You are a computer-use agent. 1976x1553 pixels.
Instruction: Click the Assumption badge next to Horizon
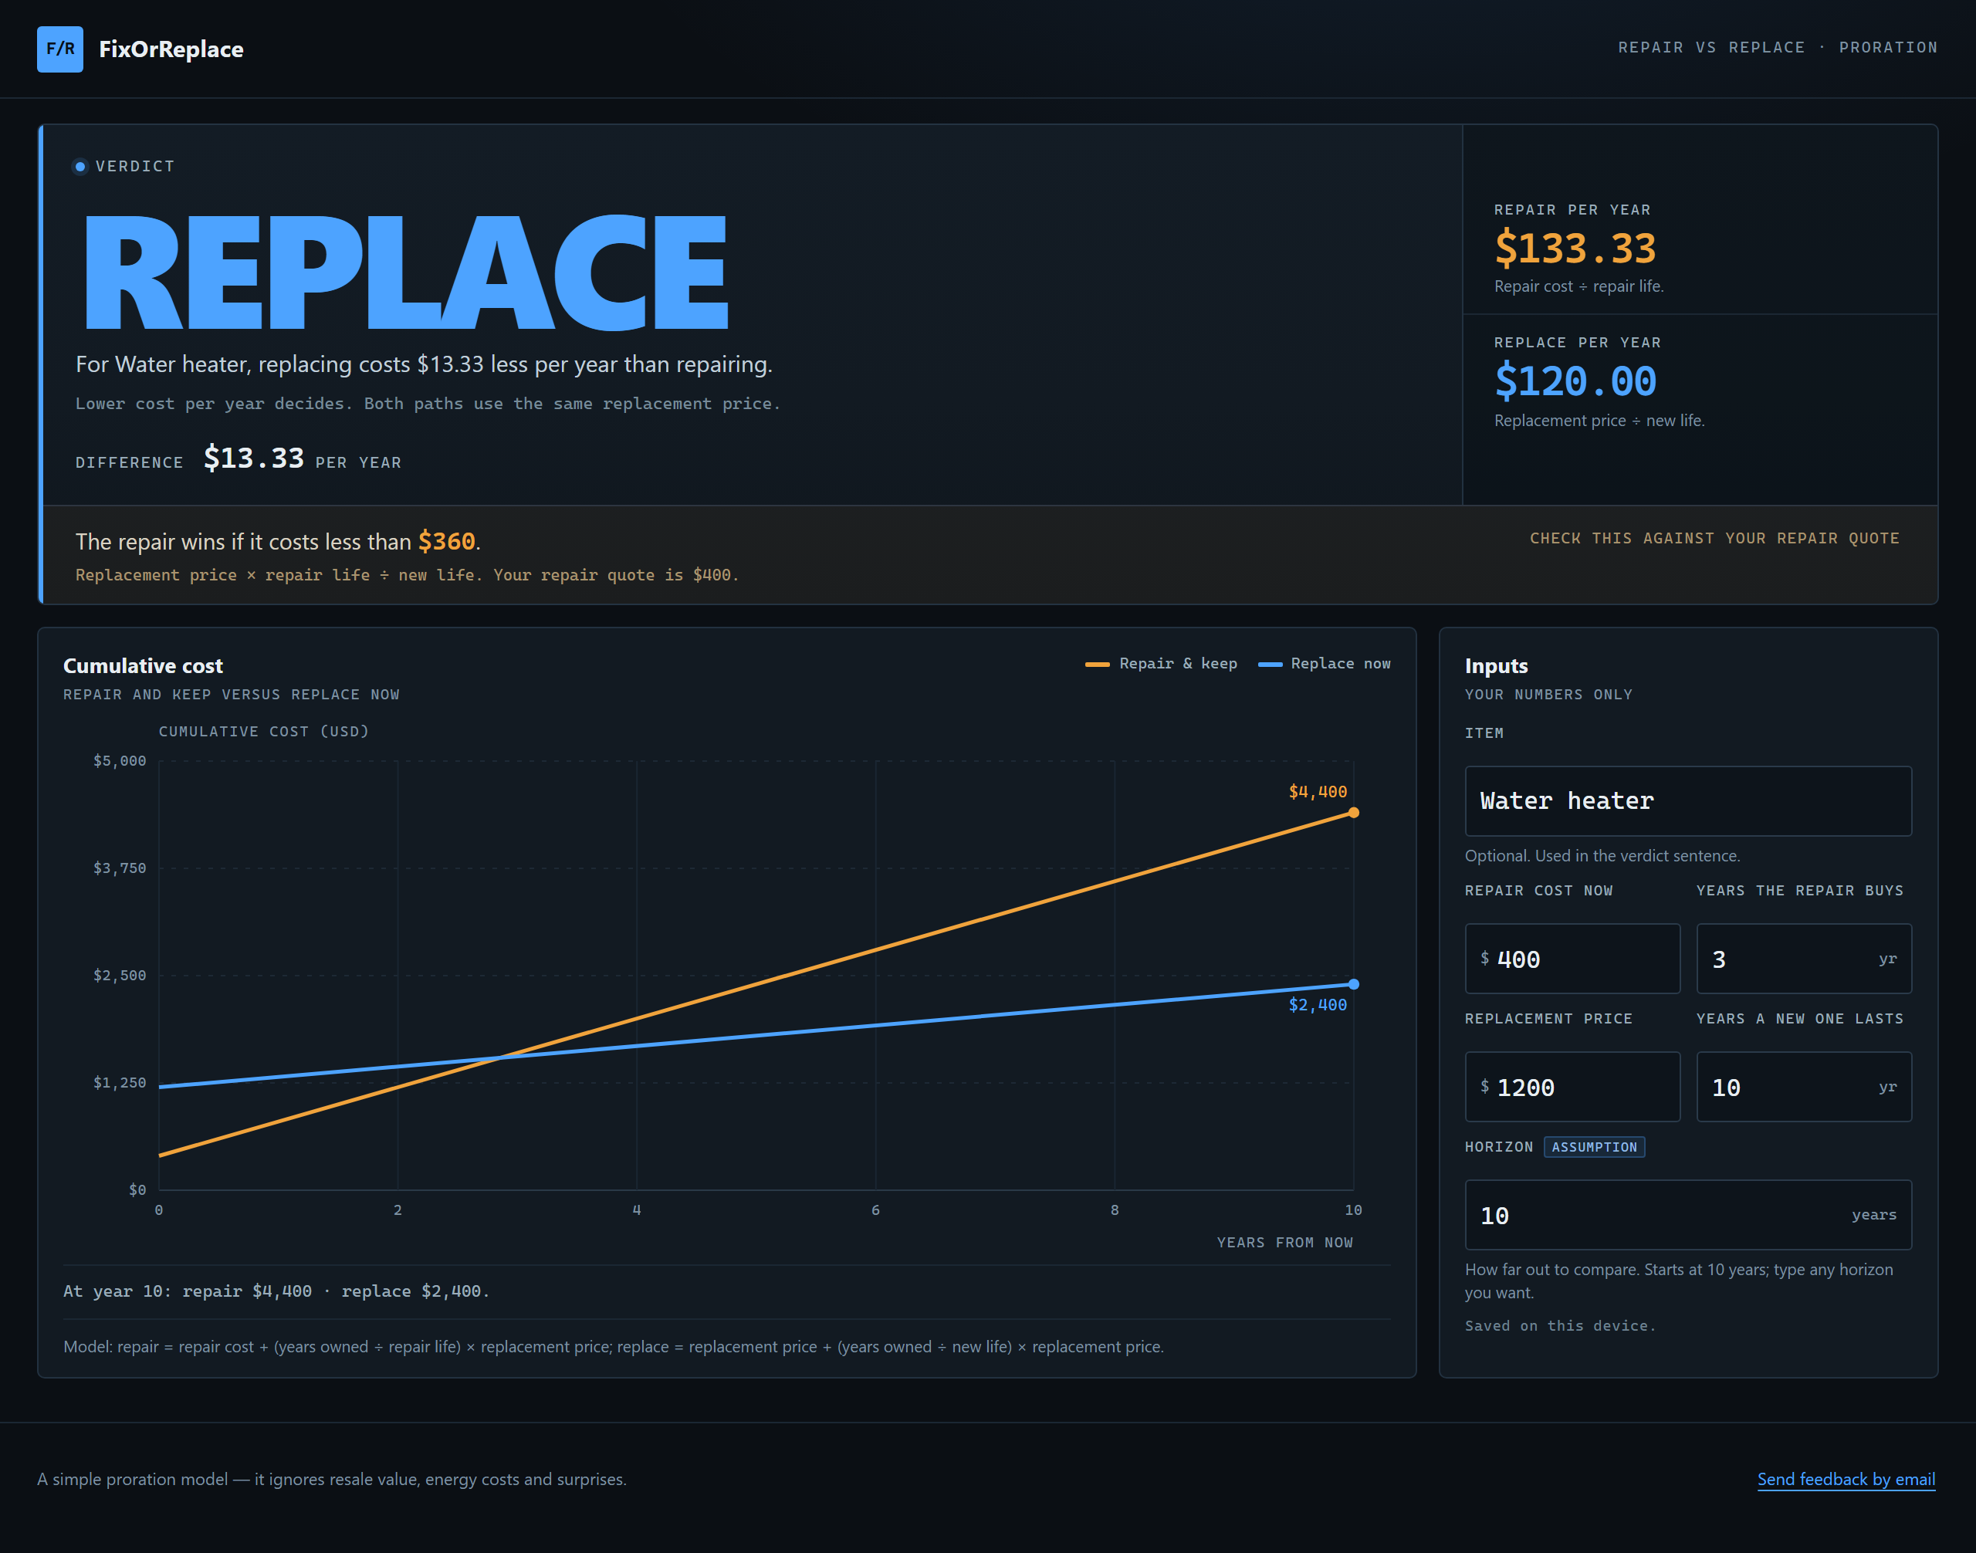tap(1594, 1148)
